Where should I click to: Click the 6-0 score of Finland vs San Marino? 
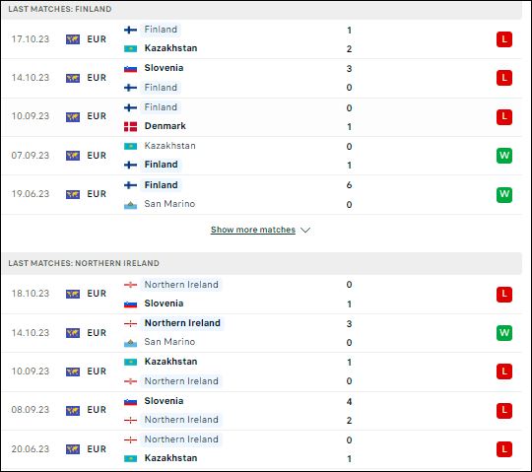coord(349,195)
